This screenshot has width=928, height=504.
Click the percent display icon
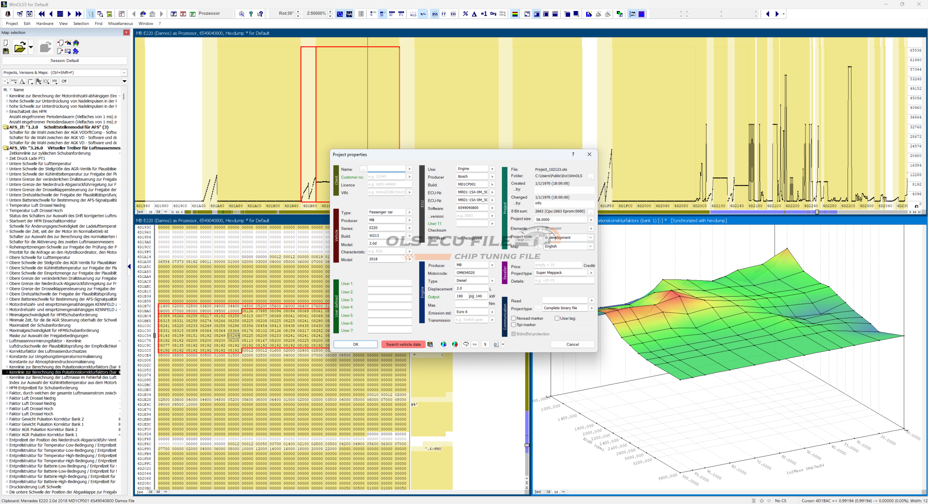(465, 14)
